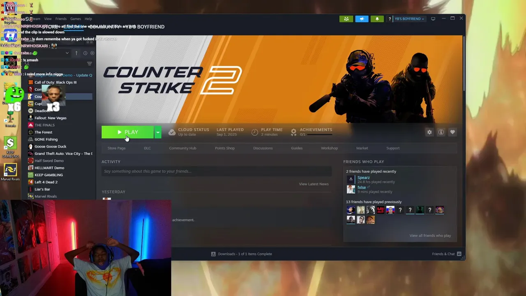Open the Friends menu
526x296 pixels.
(61, 19)
